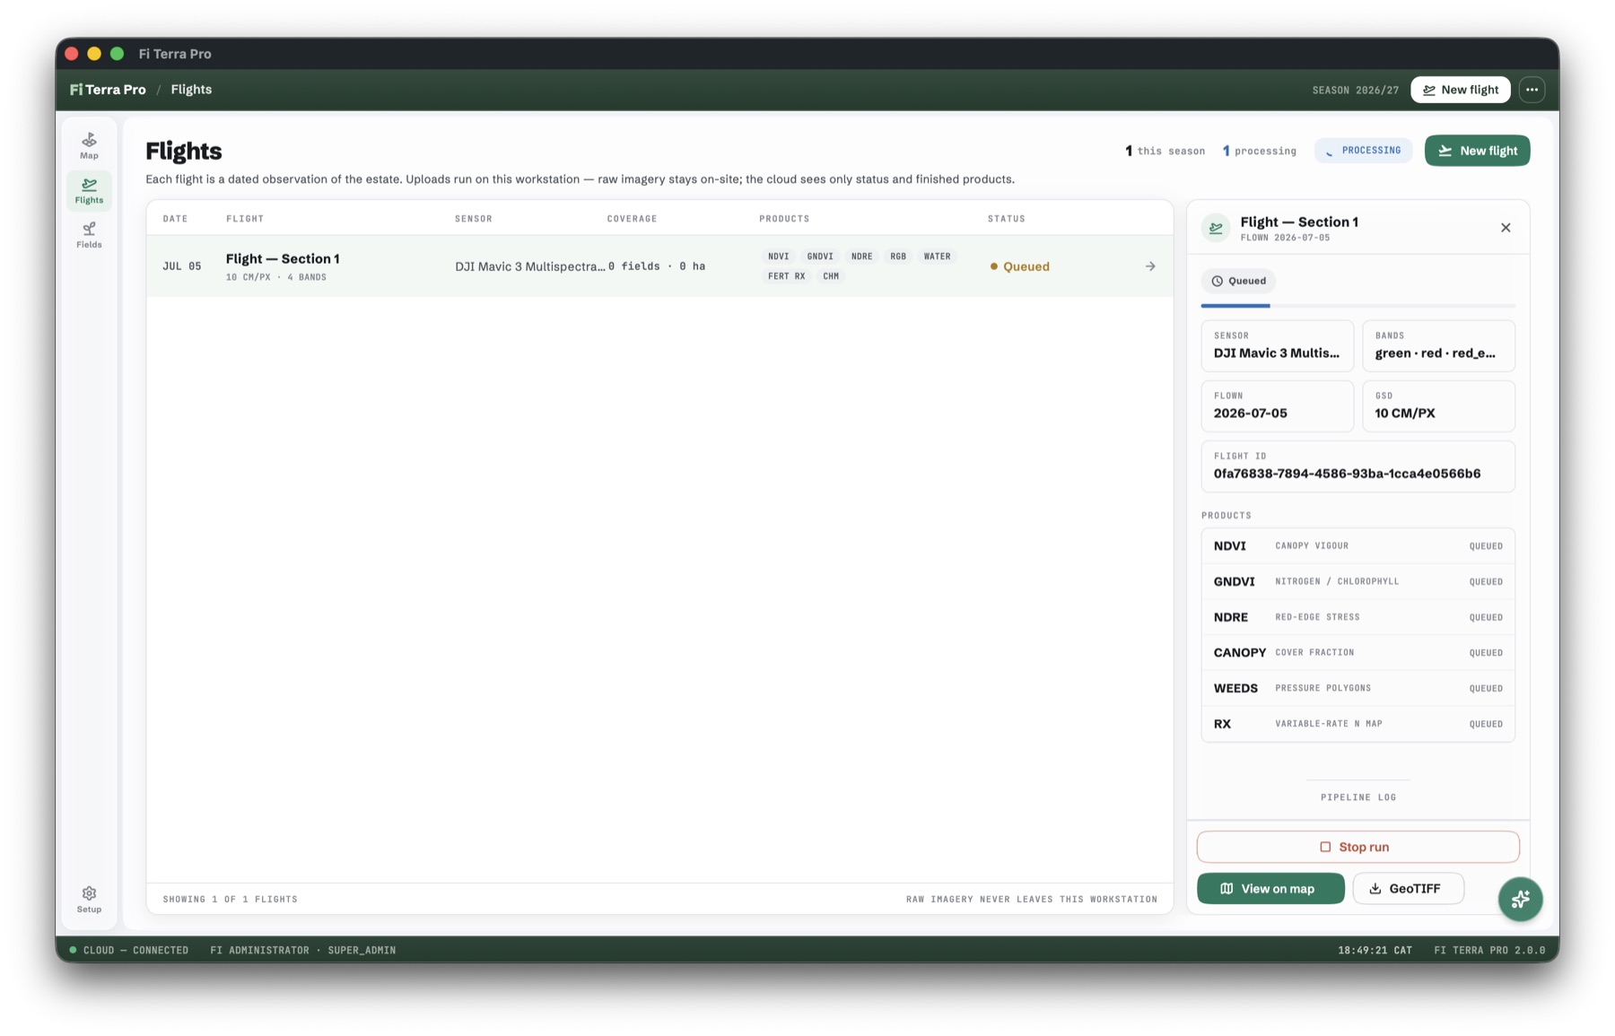The height and width of the screenshot is (1036, 1615).
Task: Click the white New flight header button
Action: [x=1460, y=90]
